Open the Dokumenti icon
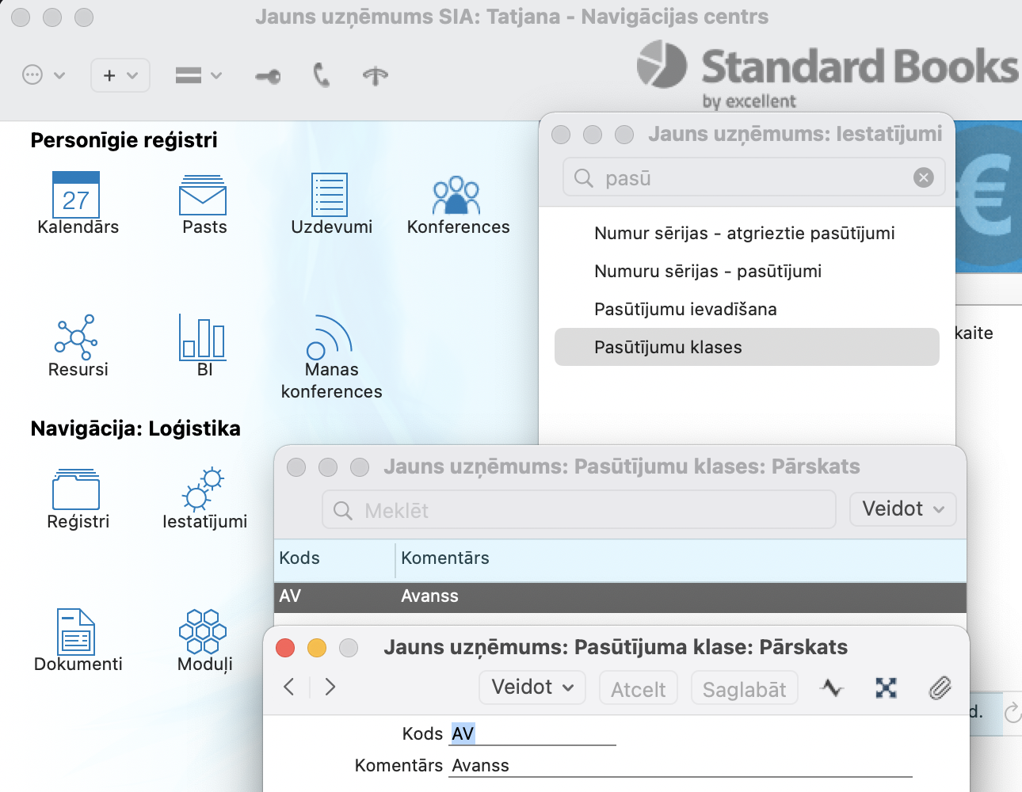The width and height of the screenshot is (1022, 792). coord(76,631)
